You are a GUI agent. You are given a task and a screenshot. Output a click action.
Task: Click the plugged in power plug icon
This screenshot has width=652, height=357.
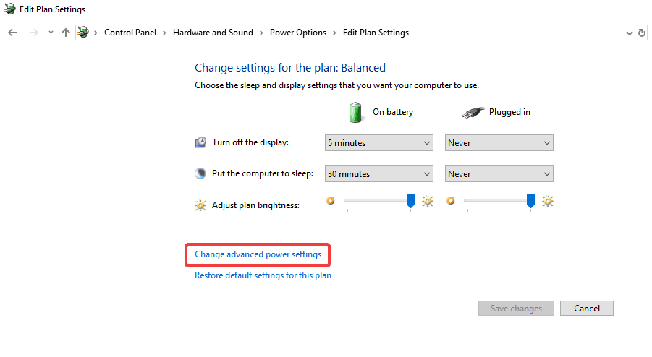(473, 112)
